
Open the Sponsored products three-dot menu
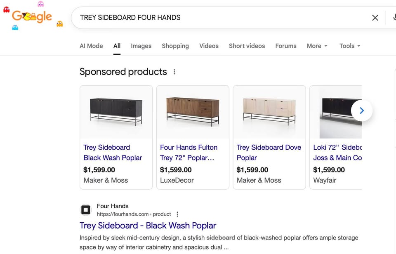(x=174, y=72)
